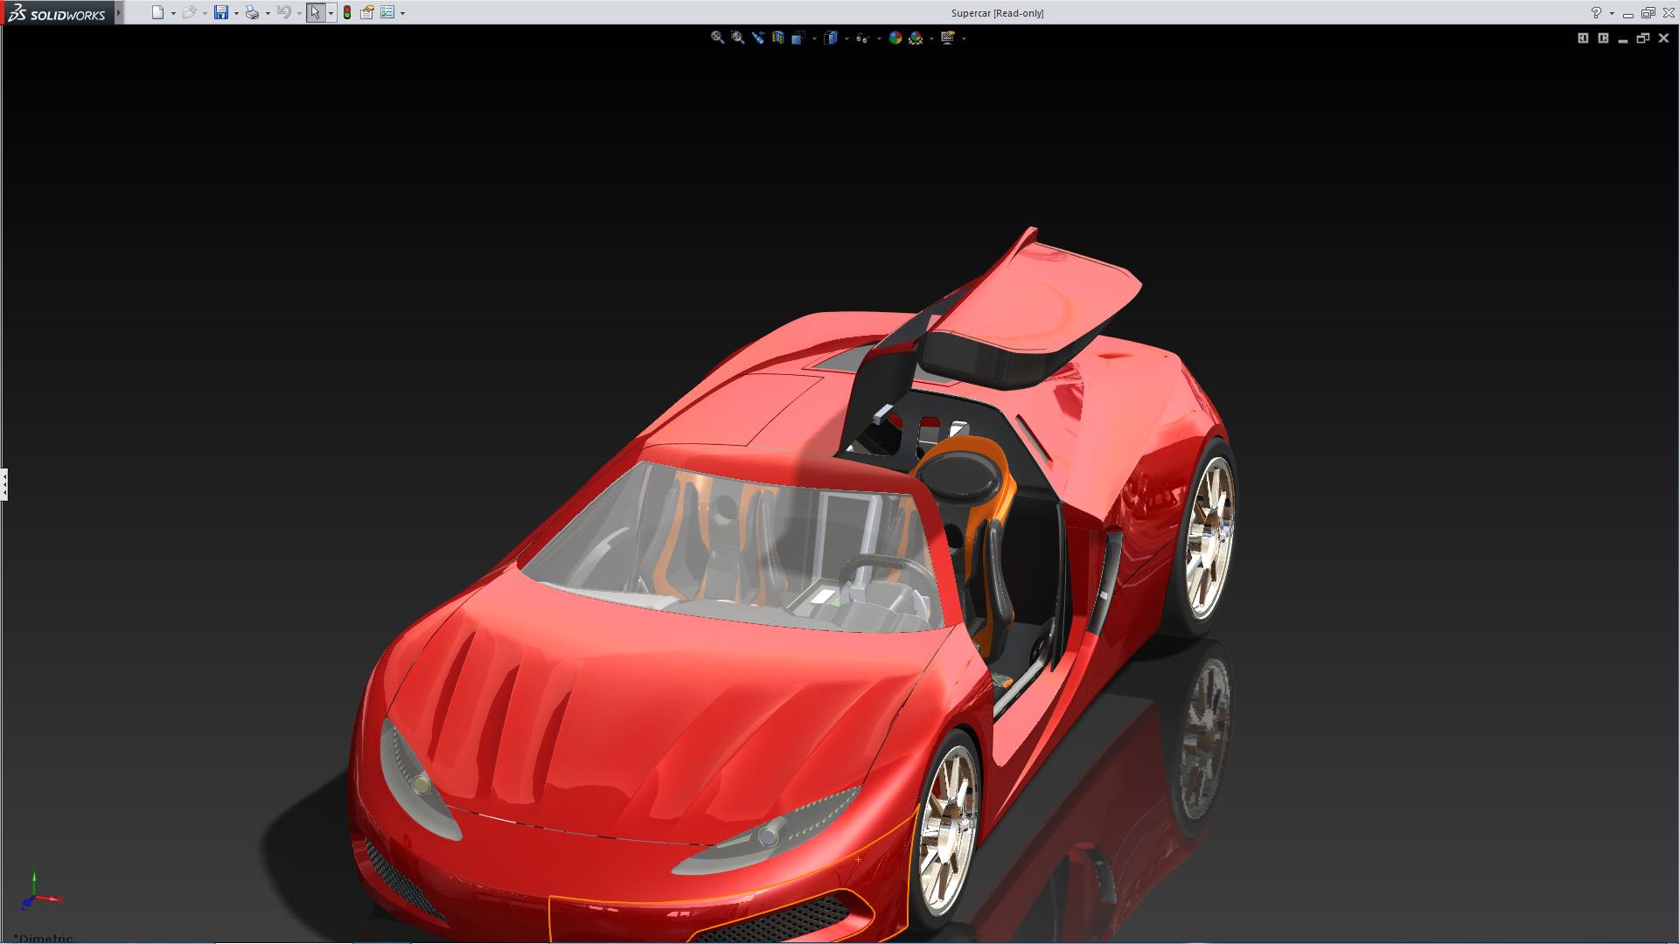Expand the New document dropdown arrow
This screenshot has width=1679, height=944.
pos(173,13)
